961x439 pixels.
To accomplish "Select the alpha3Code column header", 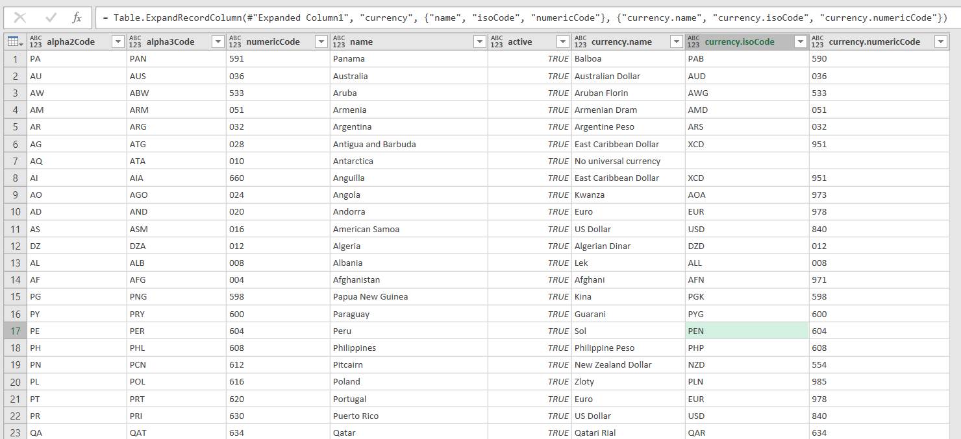I will pos(170,42).
